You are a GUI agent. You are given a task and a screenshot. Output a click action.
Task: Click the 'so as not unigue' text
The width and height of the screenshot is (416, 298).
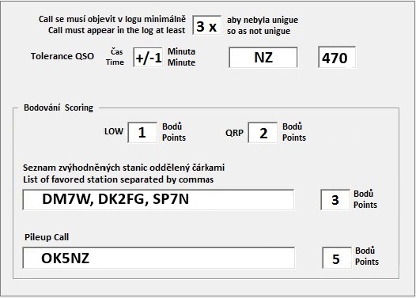(259, 31)
